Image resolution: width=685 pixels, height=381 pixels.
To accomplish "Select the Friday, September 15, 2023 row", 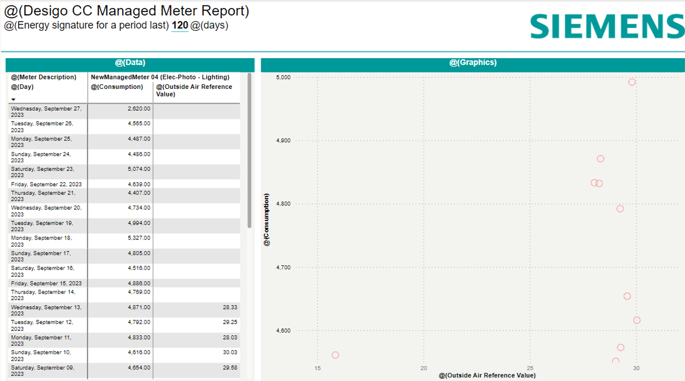I will [x=46, y=283].
